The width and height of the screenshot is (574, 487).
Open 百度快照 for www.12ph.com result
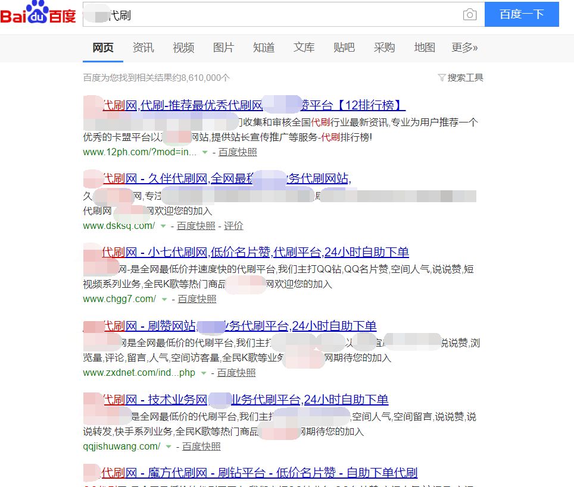(x=238, y=152)
